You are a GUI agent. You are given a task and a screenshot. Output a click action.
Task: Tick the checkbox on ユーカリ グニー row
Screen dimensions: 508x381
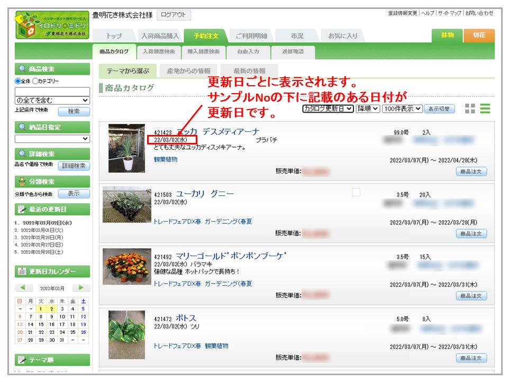[x=356, y=193]
